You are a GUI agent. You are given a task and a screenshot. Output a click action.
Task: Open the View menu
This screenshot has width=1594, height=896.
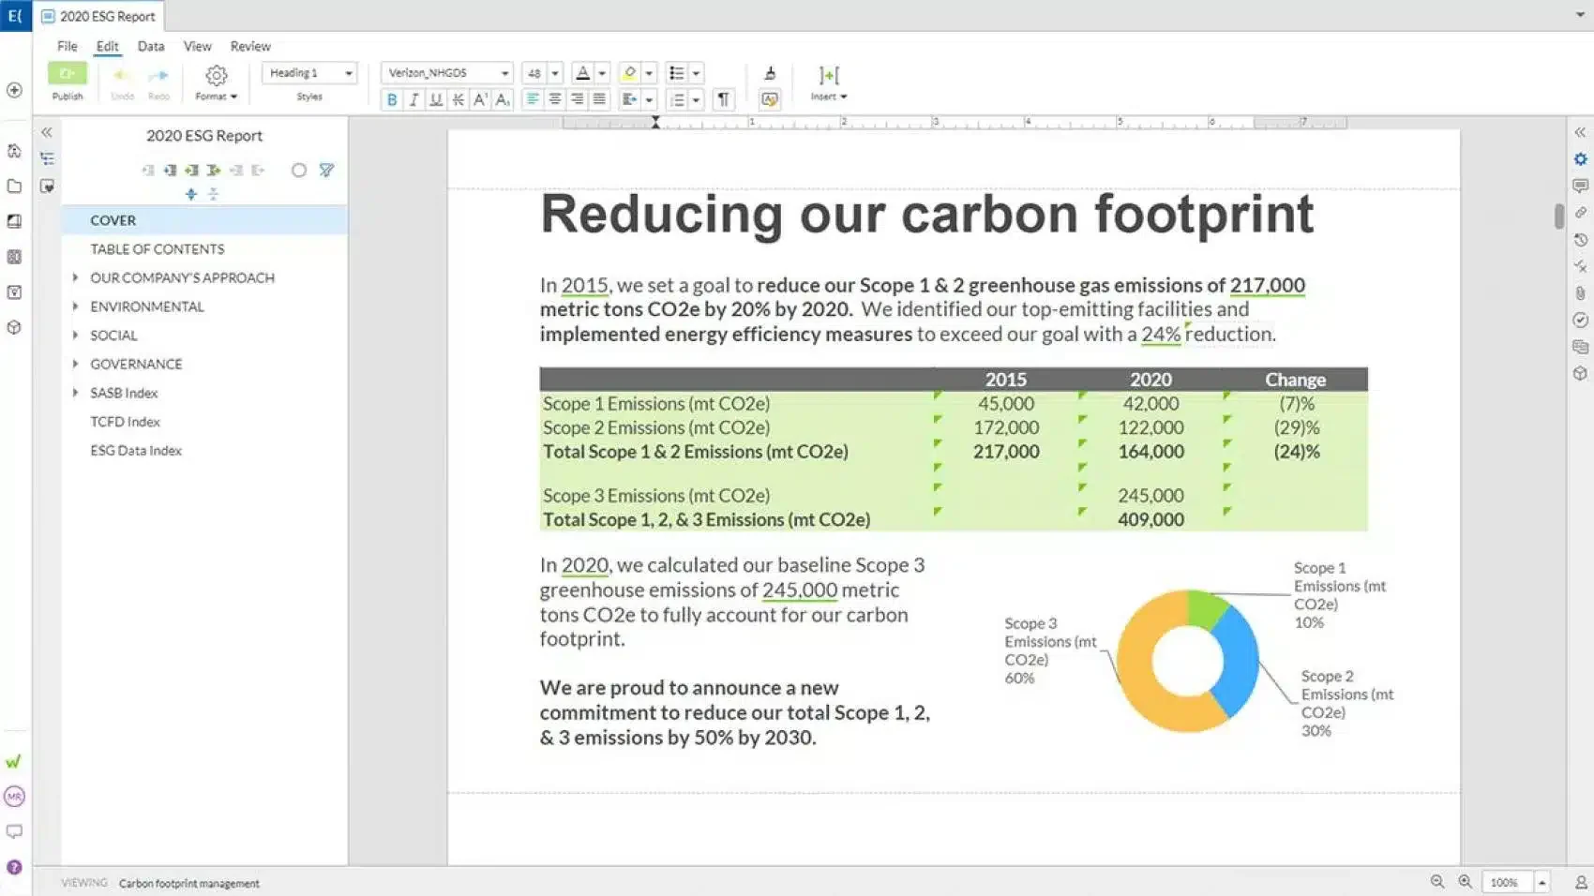tap(197, 46)
